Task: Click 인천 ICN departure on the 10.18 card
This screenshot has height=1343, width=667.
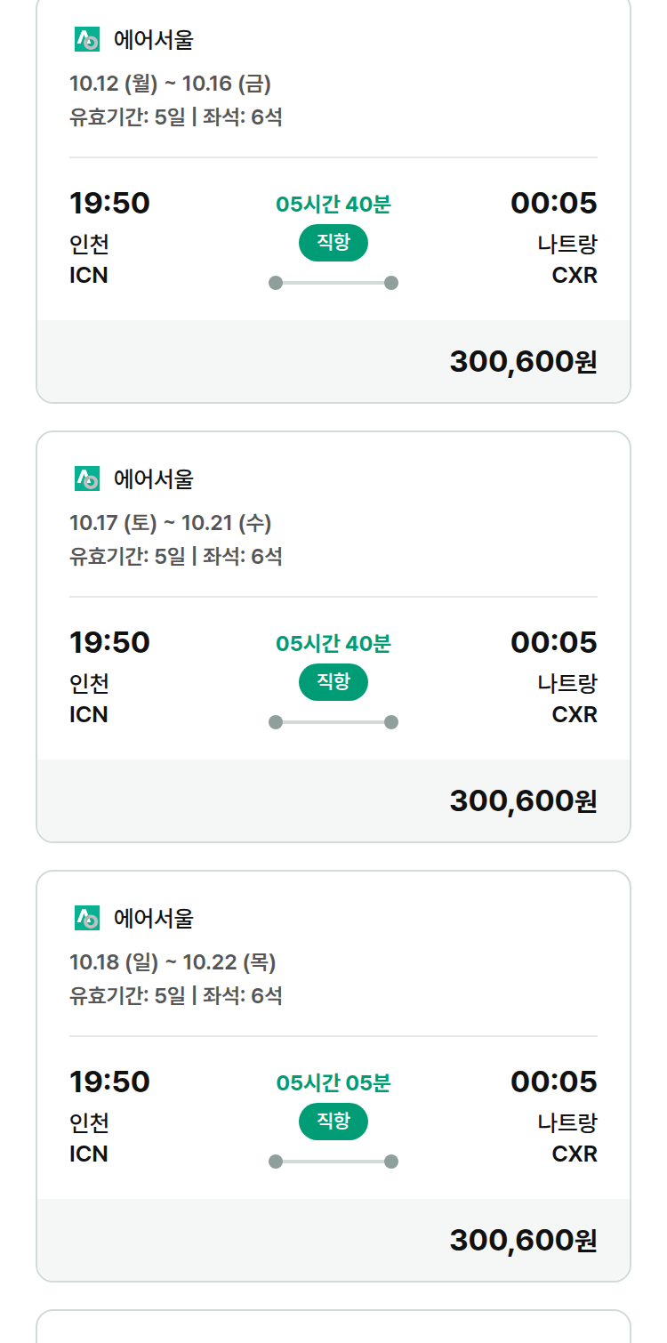Action: (90, 1138)
